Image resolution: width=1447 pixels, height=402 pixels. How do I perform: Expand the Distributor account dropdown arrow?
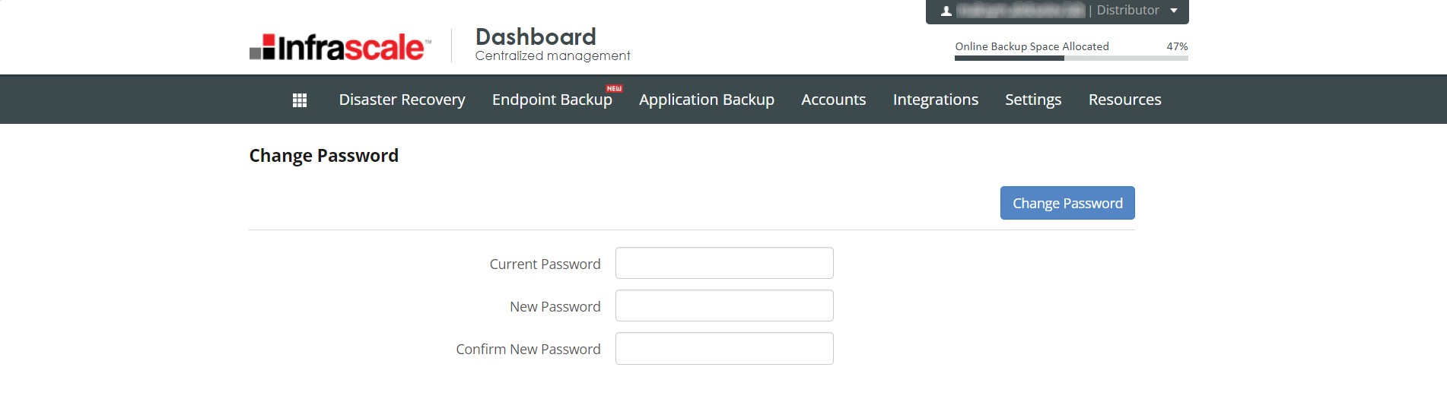tap(1174, 11)
